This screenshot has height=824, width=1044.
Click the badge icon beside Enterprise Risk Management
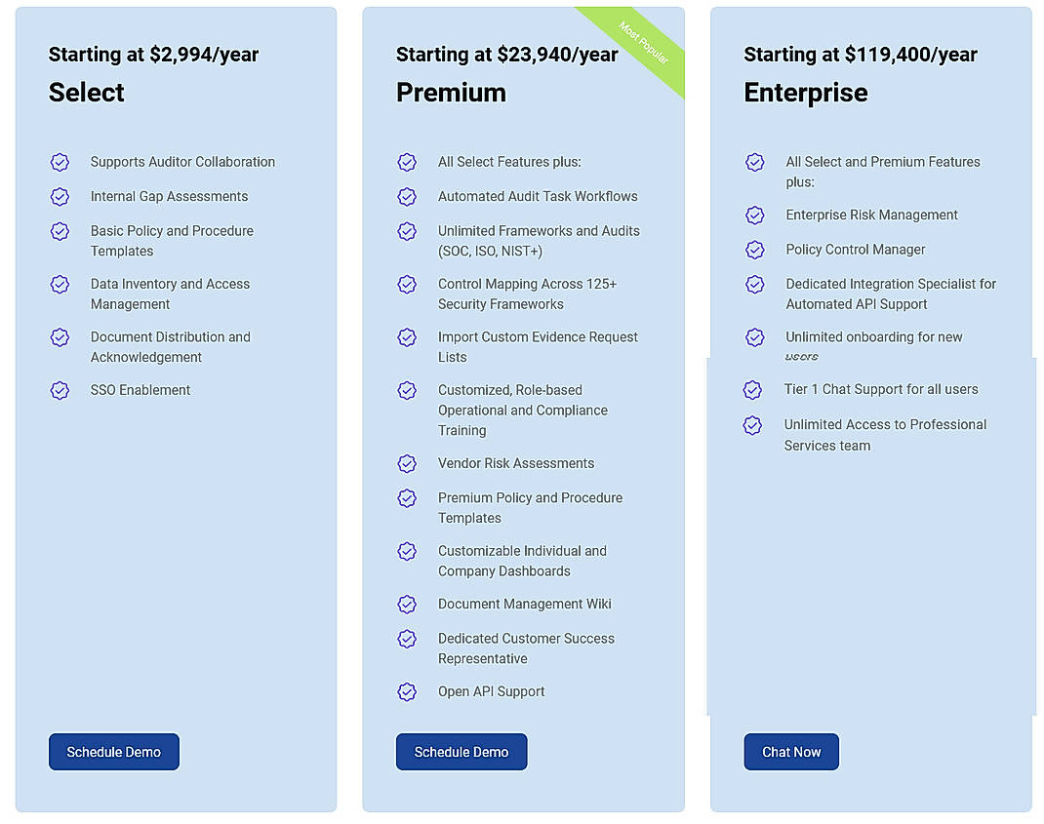click(754, 216)
